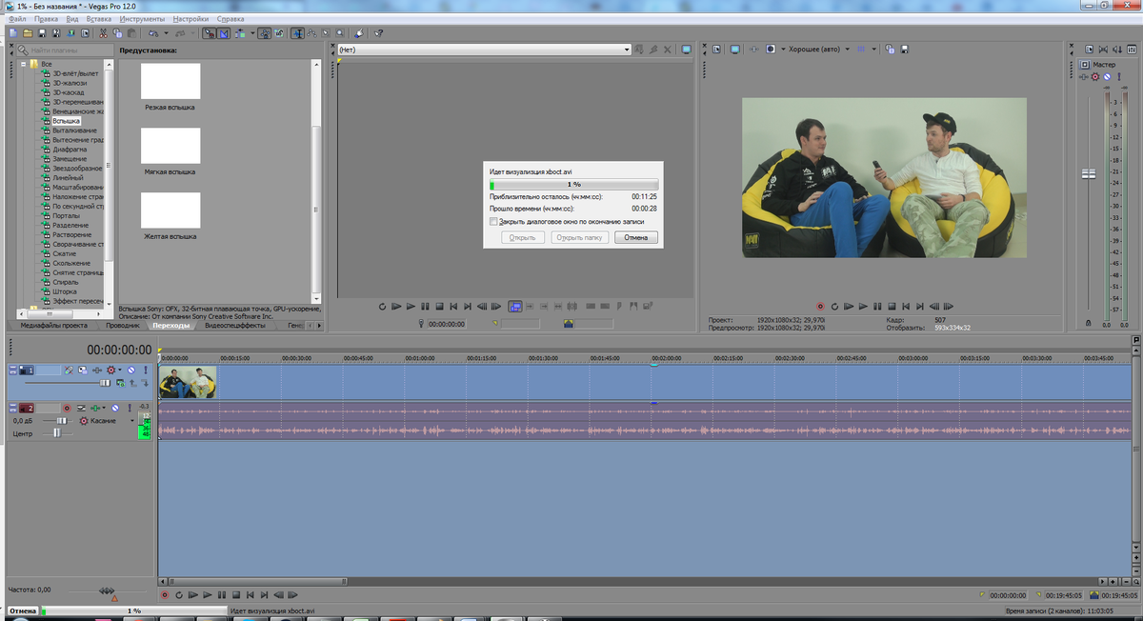1143x621 pixels.
Task: Click the Open project folder icon
Action: pyautogui.click(x=28, y=32)
